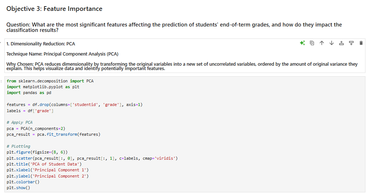The width and height of the screenshot is (368, 196).
Task: Delete the cell with trash icon
Action: coord(361,43)
